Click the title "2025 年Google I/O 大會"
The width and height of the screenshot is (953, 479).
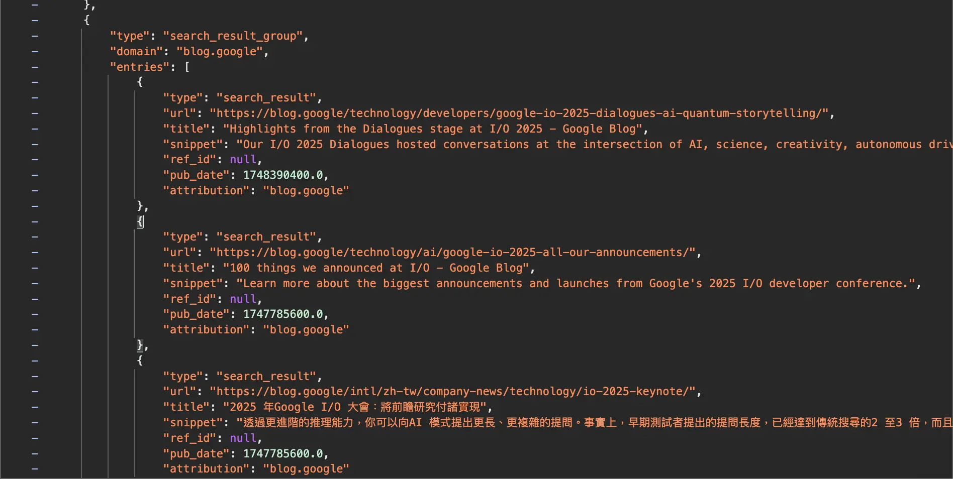tap(355, 407)
